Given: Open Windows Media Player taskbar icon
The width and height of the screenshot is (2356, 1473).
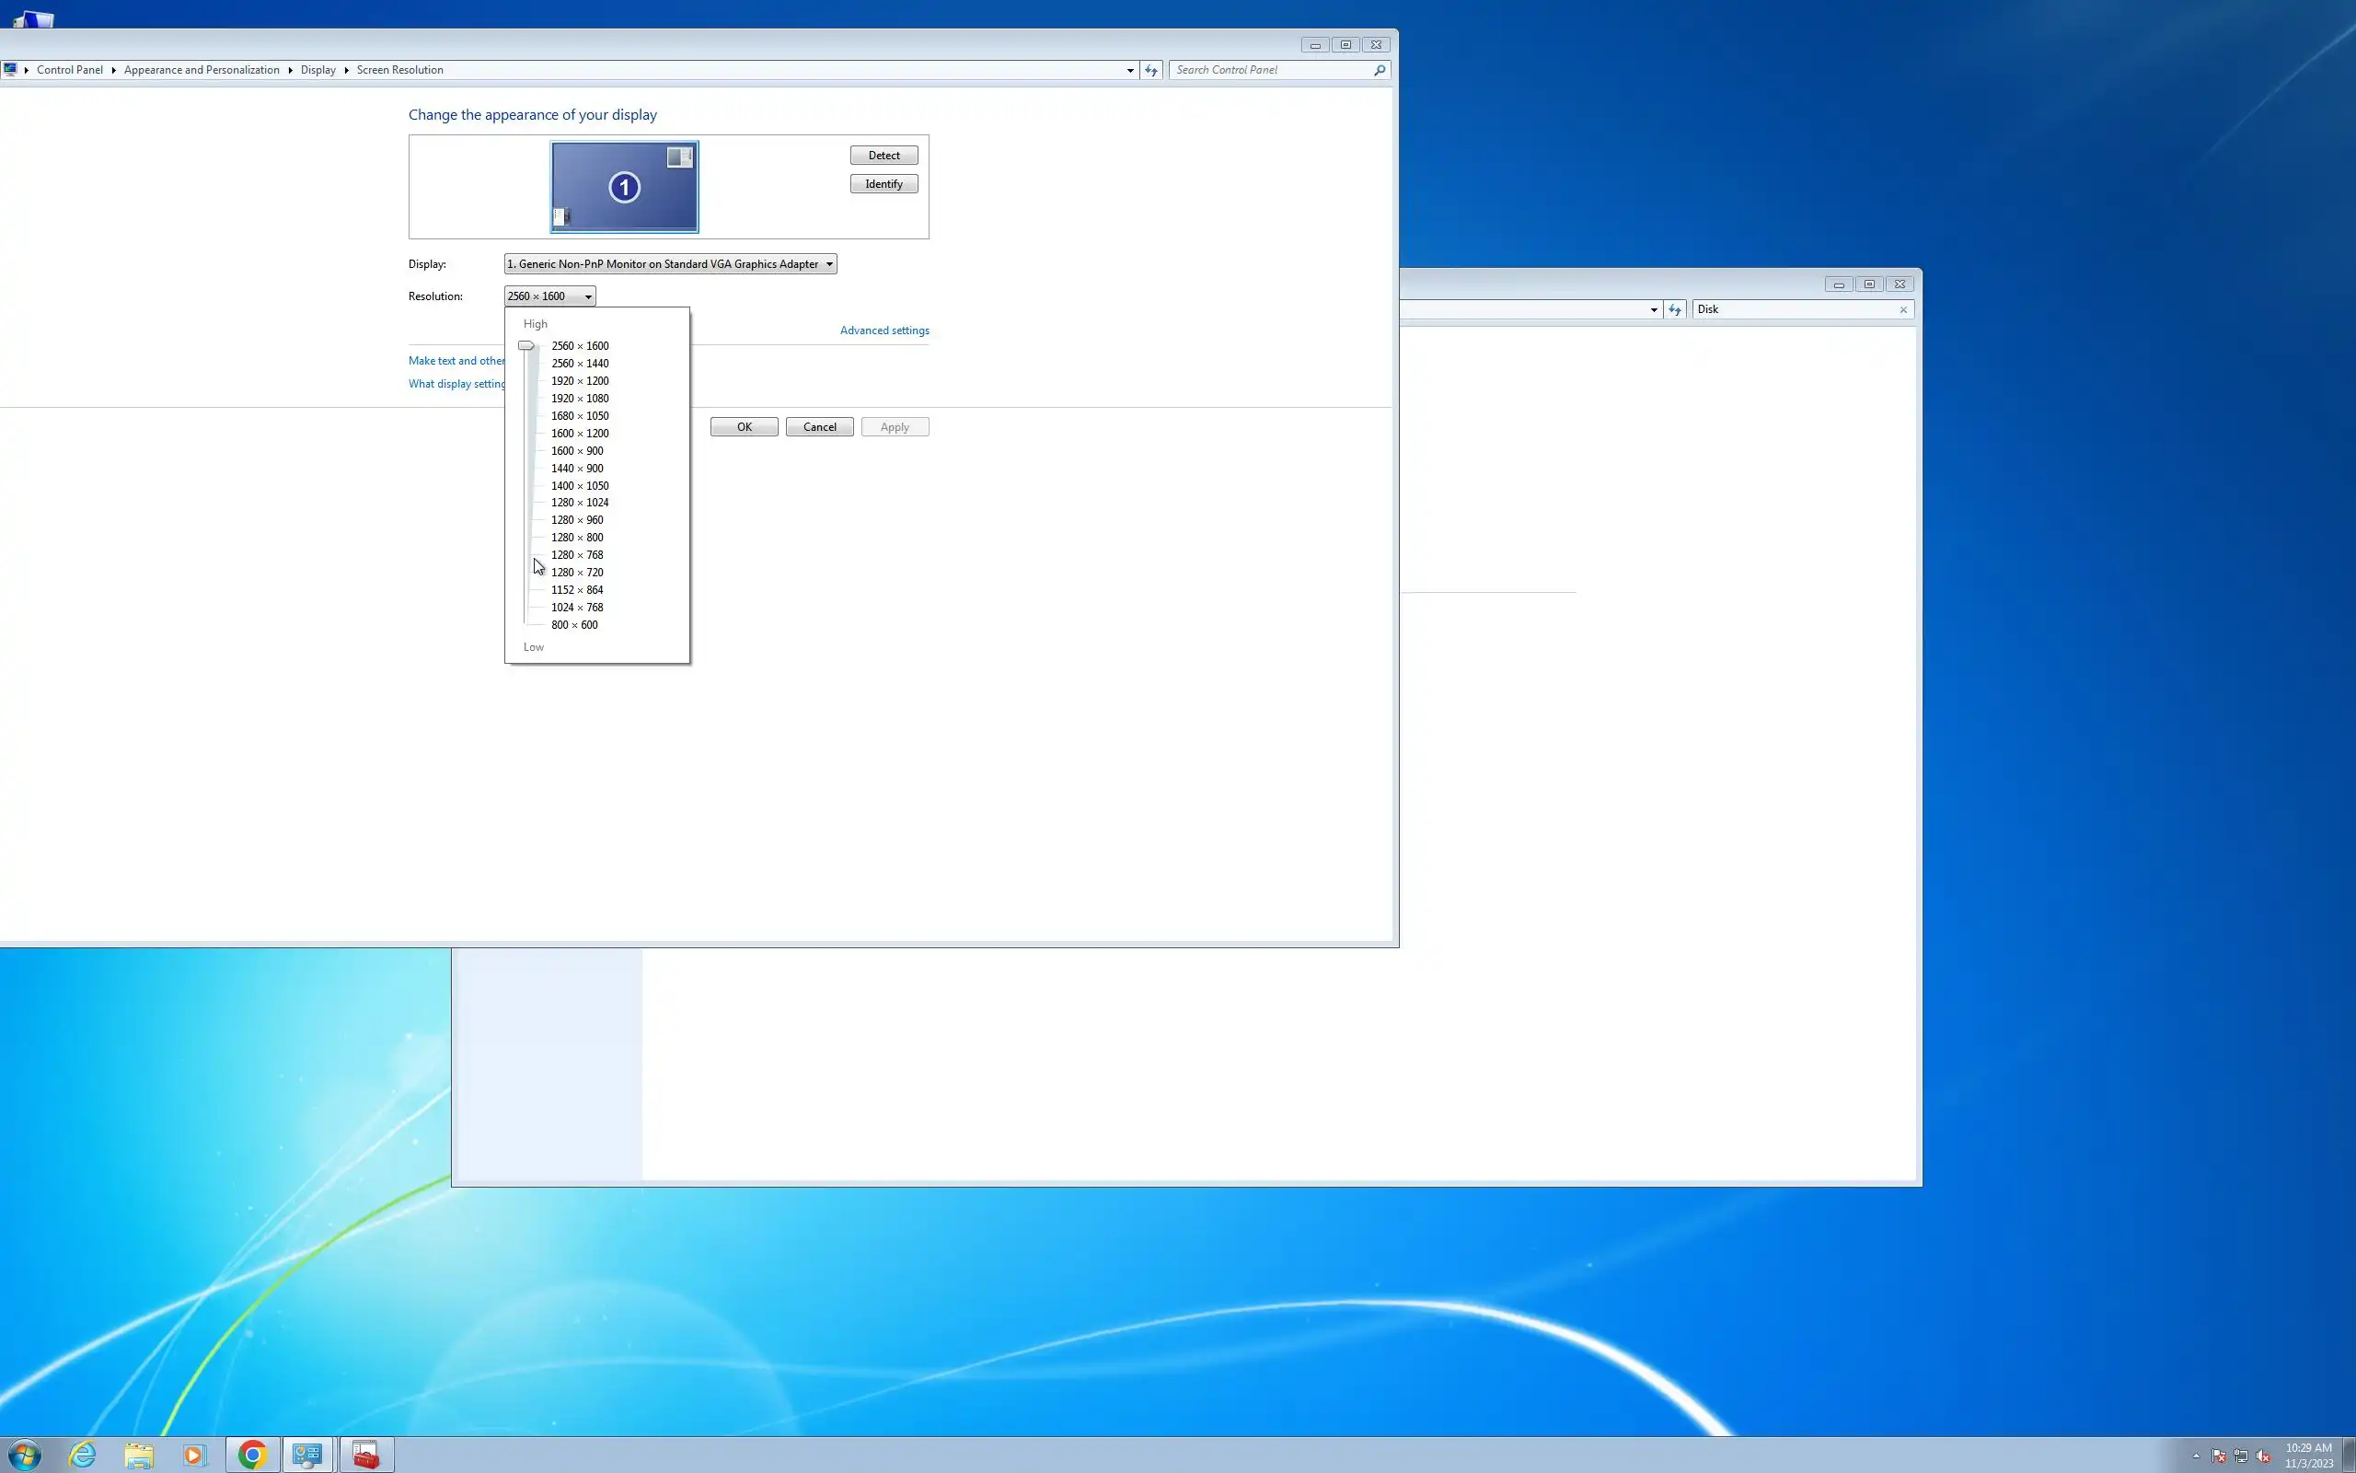Looking at the screenshot, I should click(195, 1455).
